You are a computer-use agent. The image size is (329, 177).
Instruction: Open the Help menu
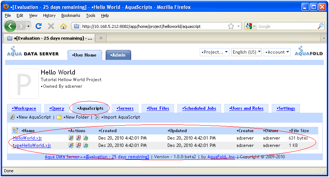tap(105, 15)
